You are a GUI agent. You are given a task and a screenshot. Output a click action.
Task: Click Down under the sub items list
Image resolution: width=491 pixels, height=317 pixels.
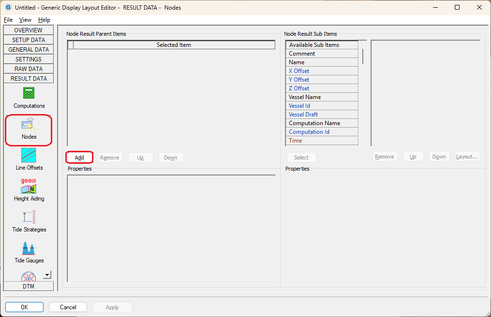tap(439, 157)
